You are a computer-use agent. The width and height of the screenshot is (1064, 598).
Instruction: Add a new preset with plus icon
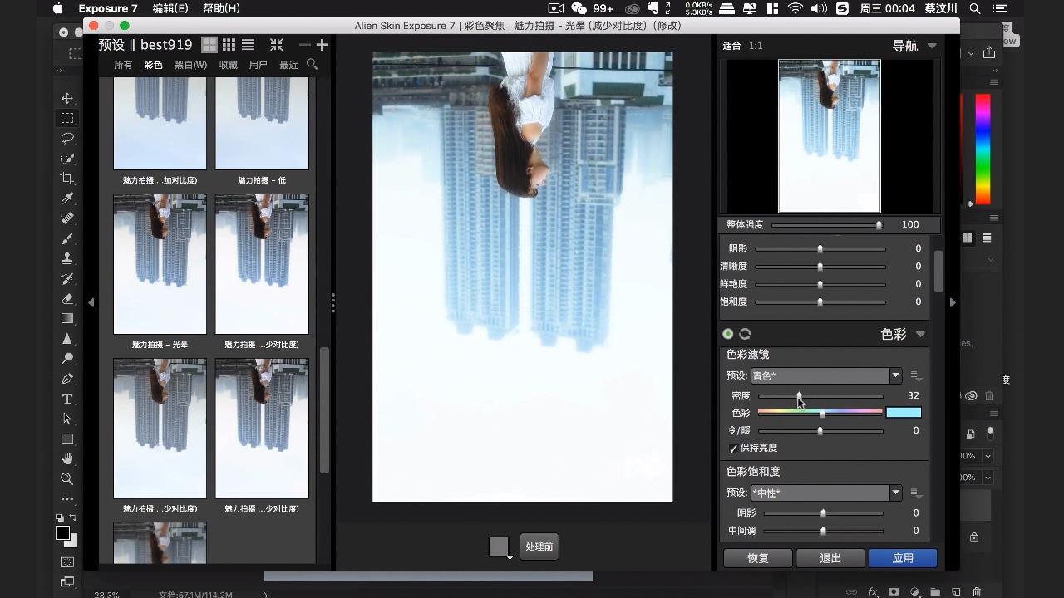tap(322, 45)
